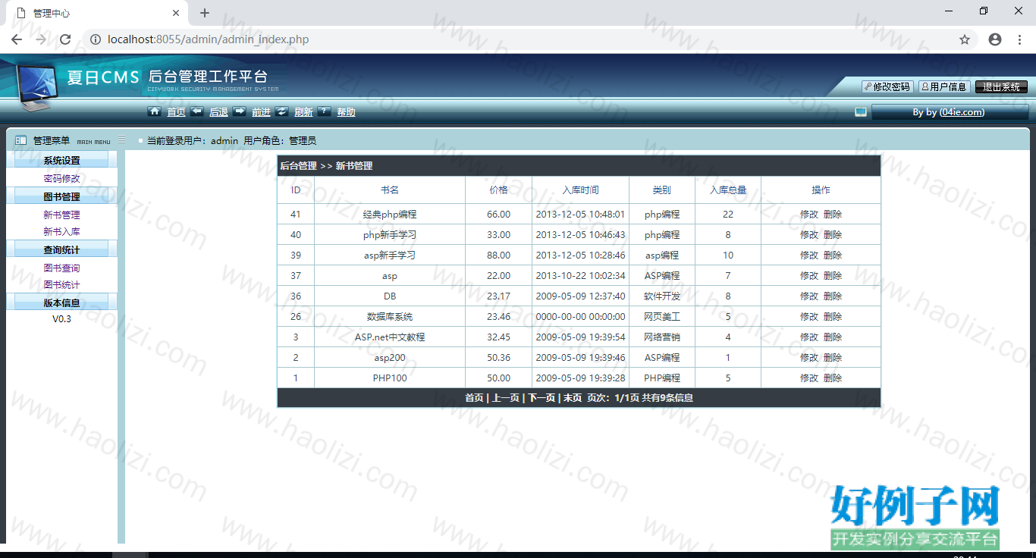Click the sidebar collapse handle icon

click(121, 139)
